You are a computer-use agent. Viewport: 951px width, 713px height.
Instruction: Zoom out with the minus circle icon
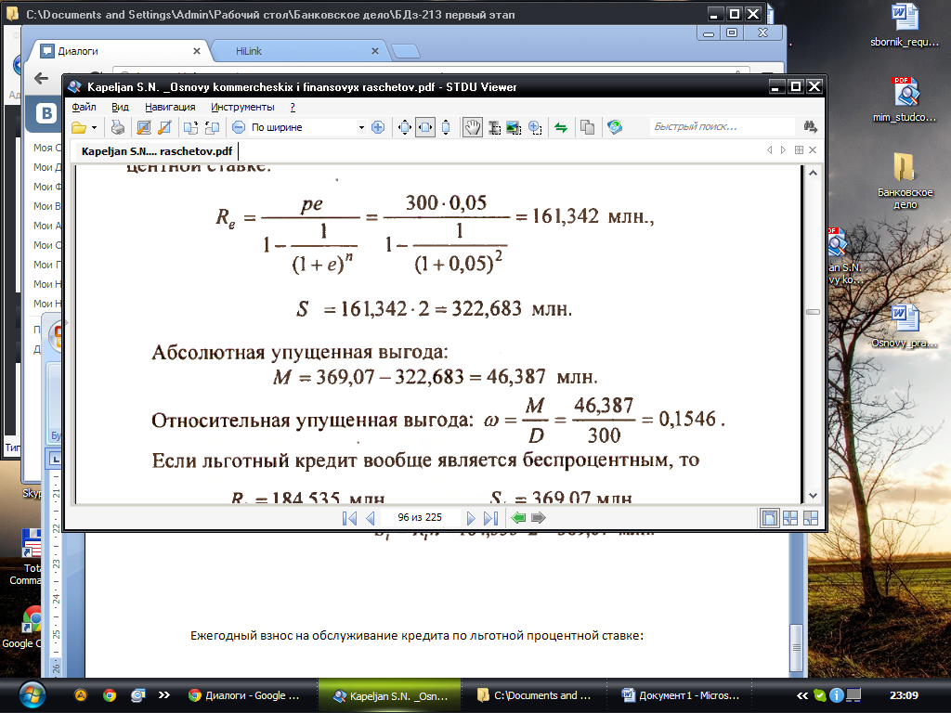coord(239,127)
